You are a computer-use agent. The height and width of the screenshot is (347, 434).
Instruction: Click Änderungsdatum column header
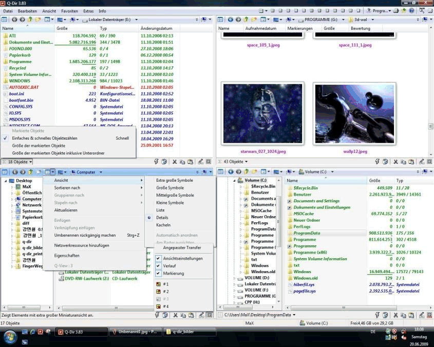[159, 28]
